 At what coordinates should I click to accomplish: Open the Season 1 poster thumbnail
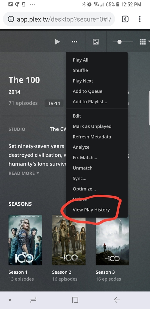[x=25, y=240]
